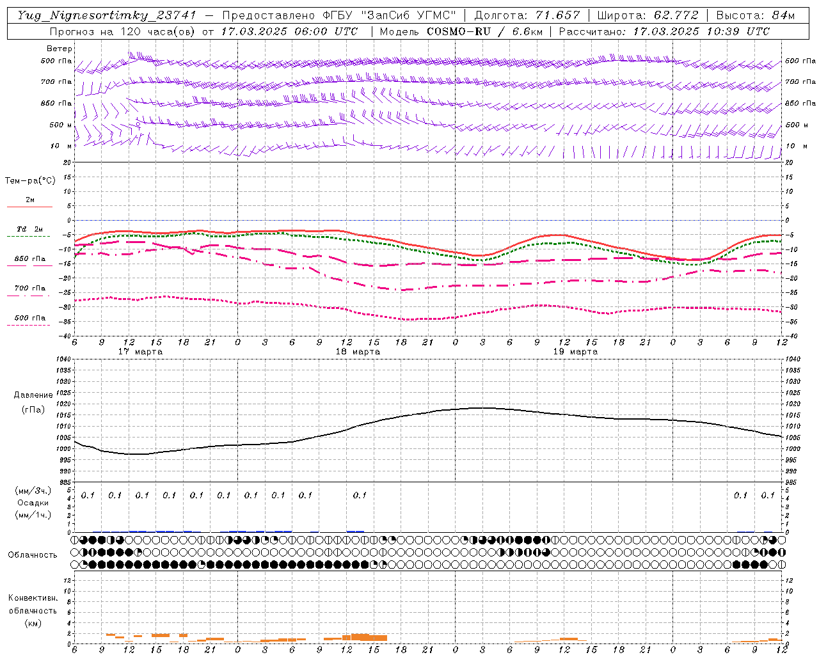The image size is (819, 655).
Task: Select the (мм/3ч.) precipitation unit label
Action: 33,491
